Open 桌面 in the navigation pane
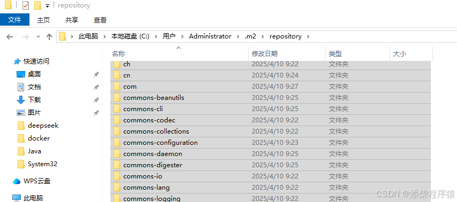Viewport: 457px width, 202px height. click(34, 74)
